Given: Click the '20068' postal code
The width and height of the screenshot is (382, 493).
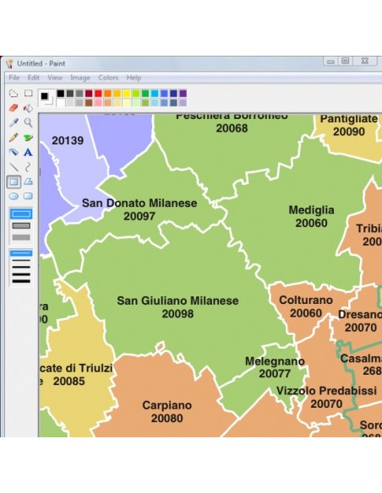Looking at the screenshot, I should coord(232,128).
